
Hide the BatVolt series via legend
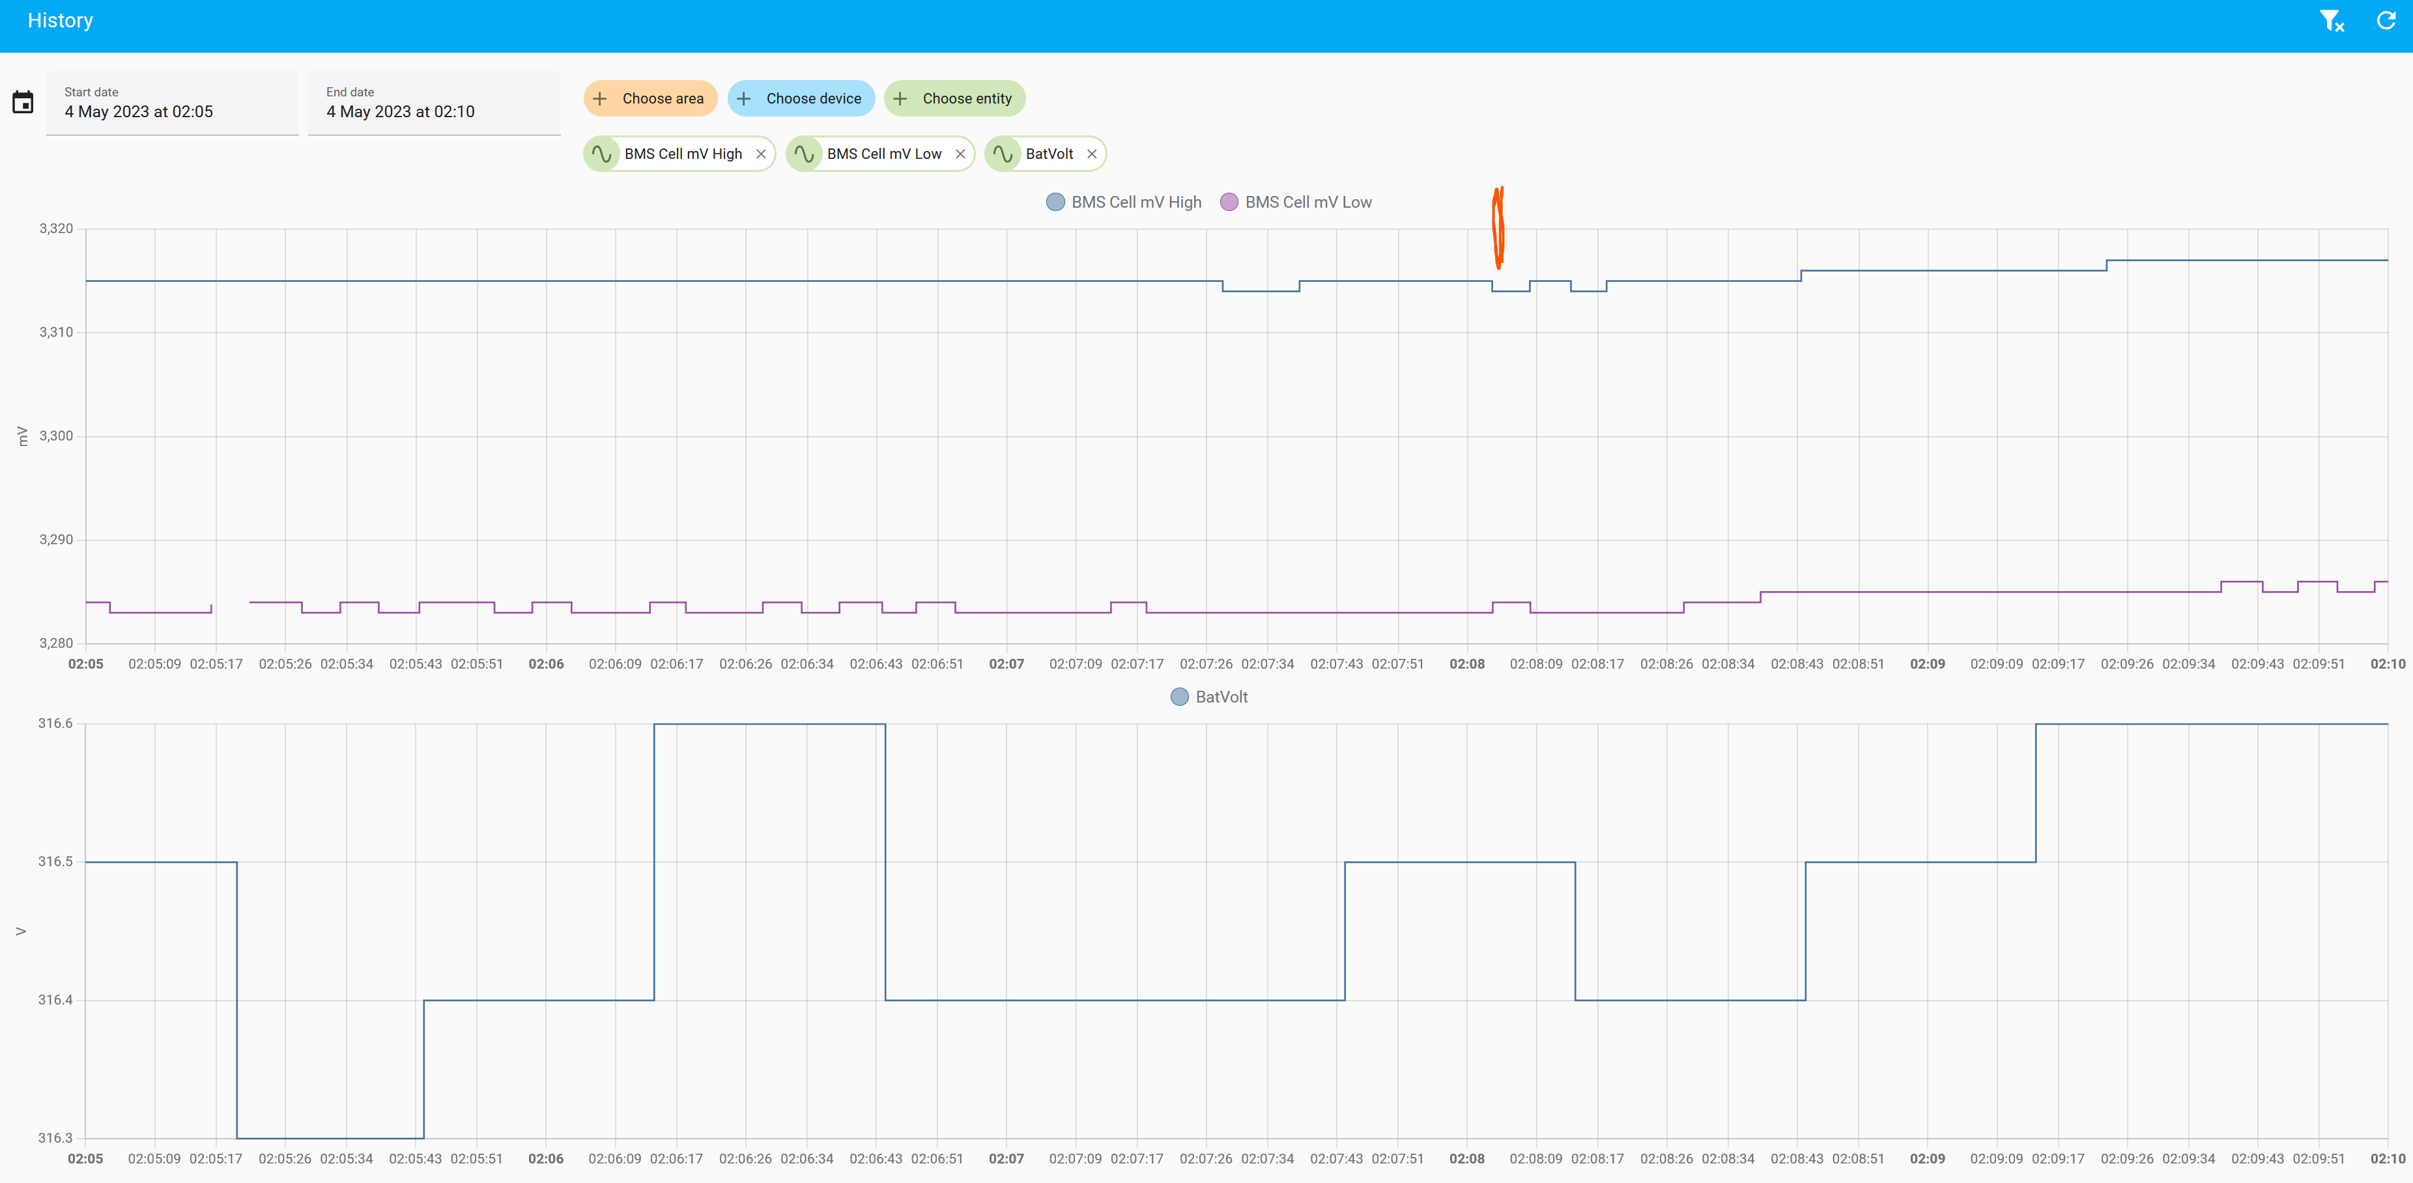tap(1221, 697)
